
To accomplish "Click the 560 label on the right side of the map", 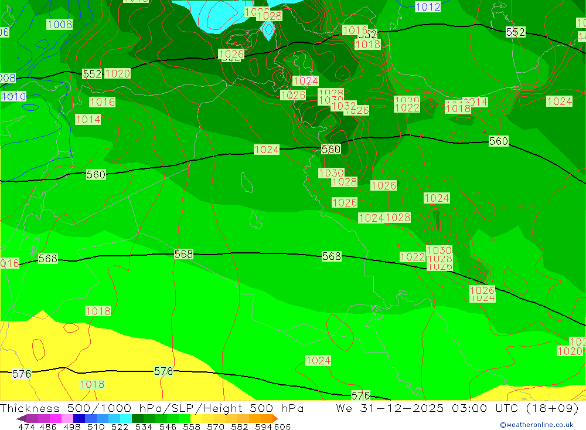I will 499,141.
